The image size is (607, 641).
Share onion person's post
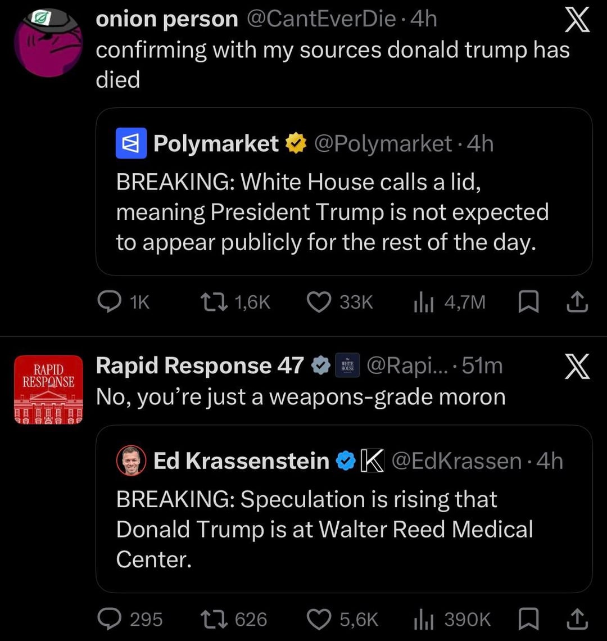pos(577,303)
